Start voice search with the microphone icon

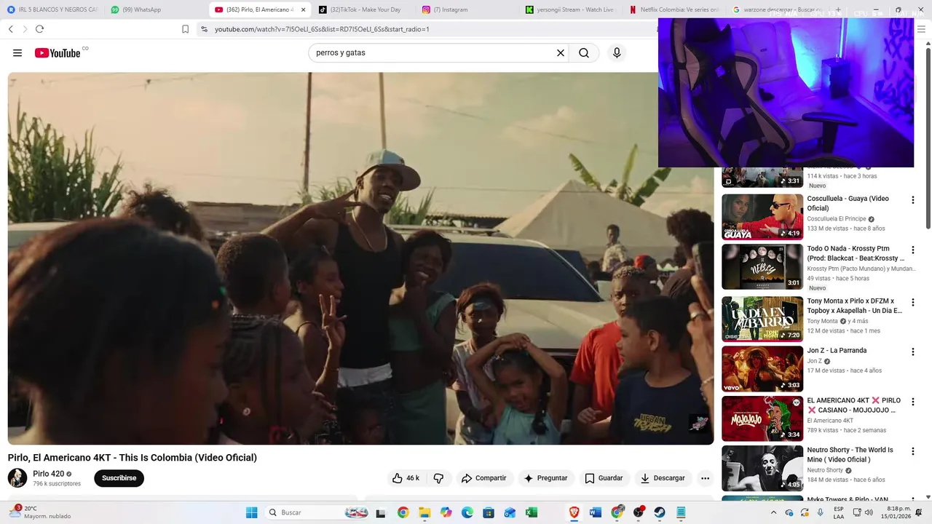[617, 53]
